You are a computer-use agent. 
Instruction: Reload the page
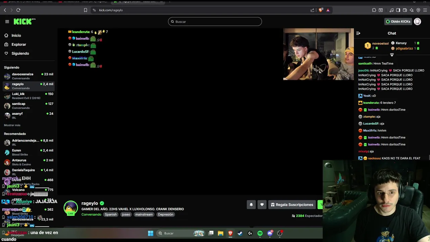(x=18, y=10)
